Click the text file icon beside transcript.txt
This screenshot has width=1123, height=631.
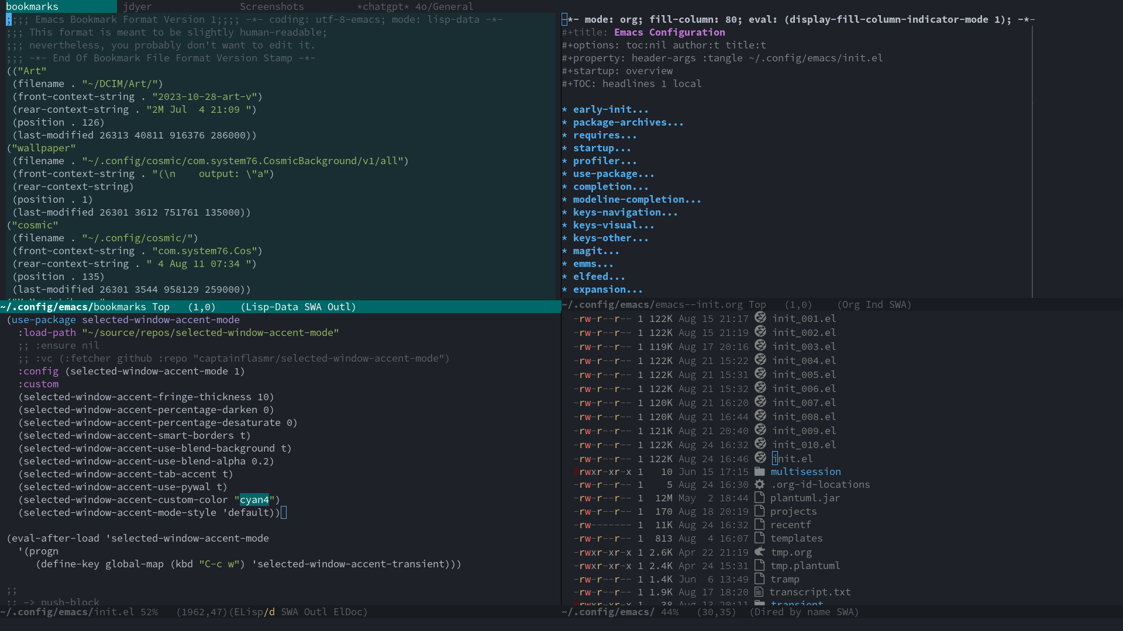(759, 592)
